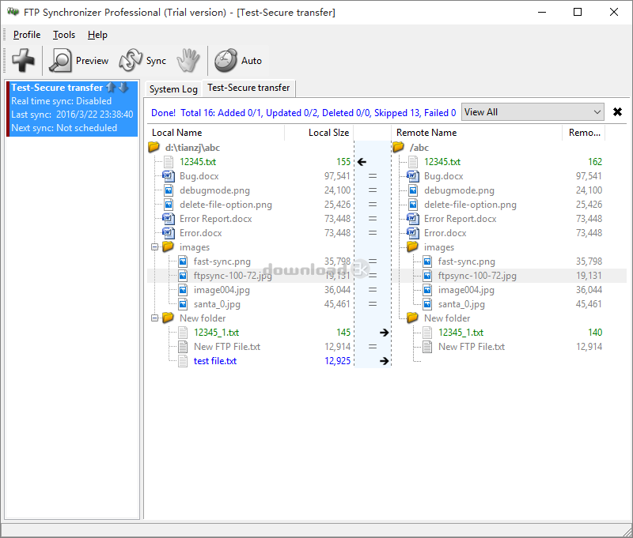Select remote file 12345_1.txt

(461, 333)
